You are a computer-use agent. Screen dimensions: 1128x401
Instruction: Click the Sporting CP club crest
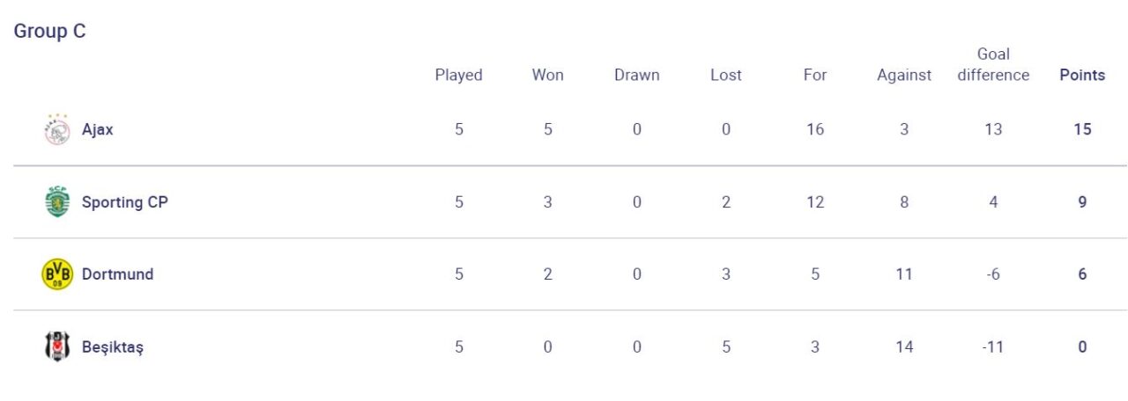click(57, 202)
